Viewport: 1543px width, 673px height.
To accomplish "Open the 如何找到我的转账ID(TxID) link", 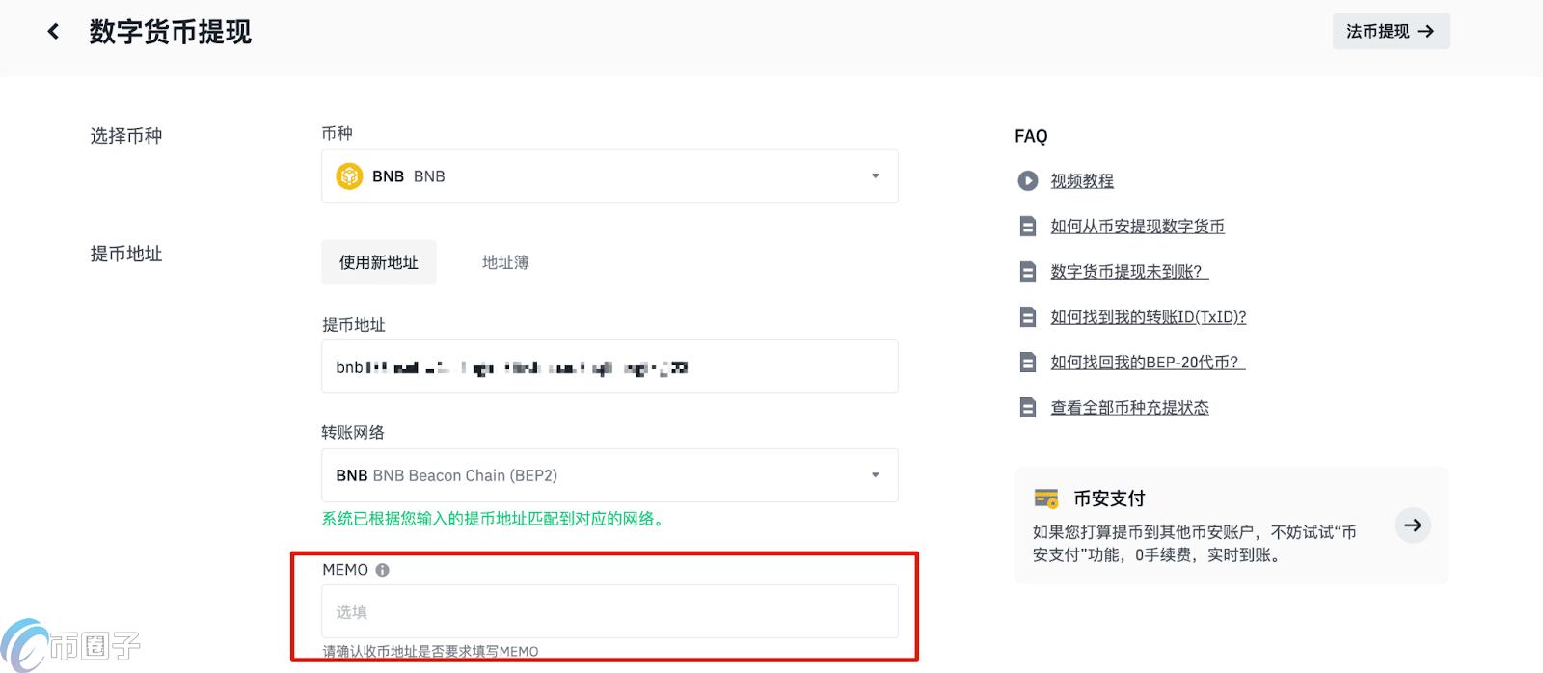I will click(x=1148, y=317).
